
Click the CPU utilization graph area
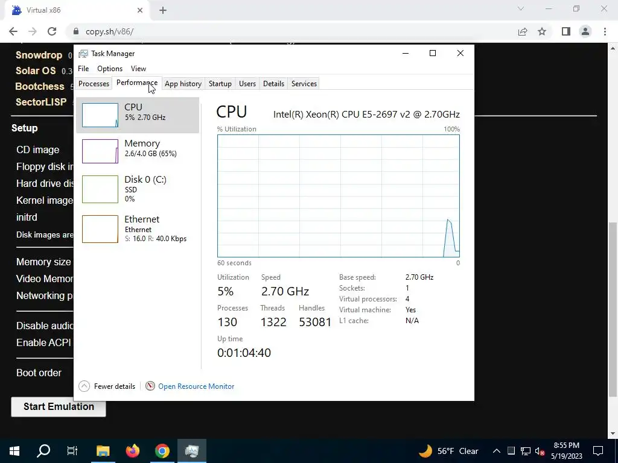[338, 196]
